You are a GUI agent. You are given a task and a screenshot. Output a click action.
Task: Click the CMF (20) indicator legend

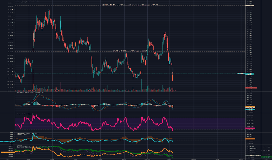pyautogui.click(x=21, y=135)
